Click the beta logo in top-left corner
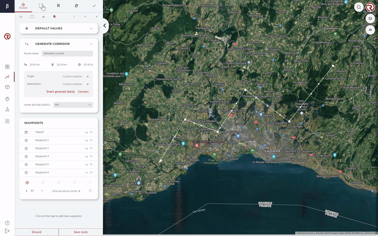 (x=7, y=6)
